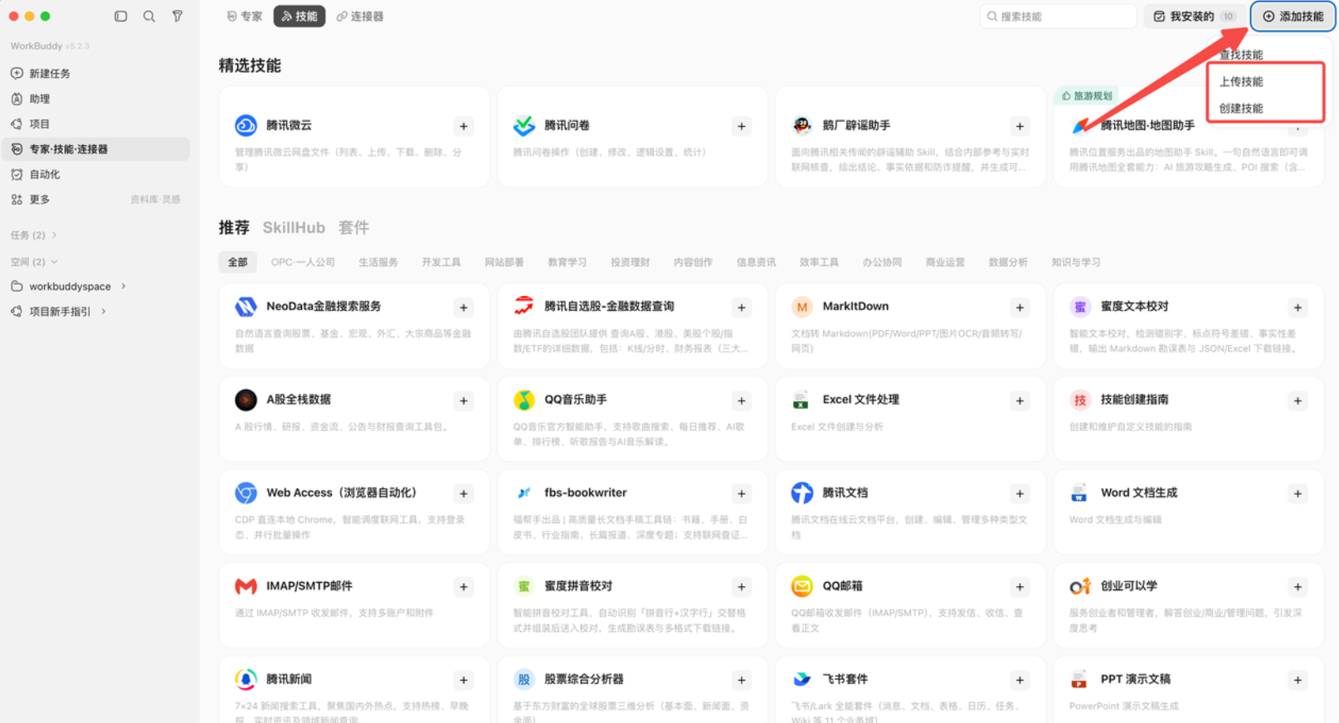Image resolution: width=1339 pixels, height=723 pixels.
Task: Open the 腾讯微云 cloud skill icon
Action: (246, 125)
